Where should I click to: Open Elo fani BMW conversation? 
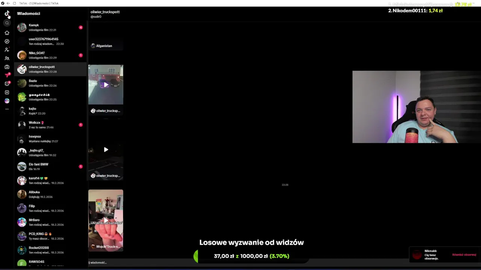click(x=50, y=166)
